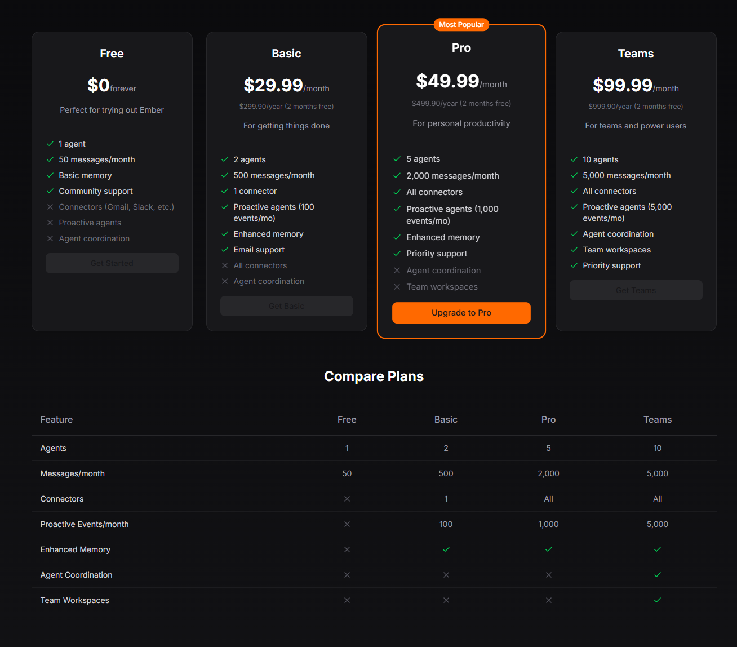Click 'Proactive Events/month' row label

coord(85,524)
